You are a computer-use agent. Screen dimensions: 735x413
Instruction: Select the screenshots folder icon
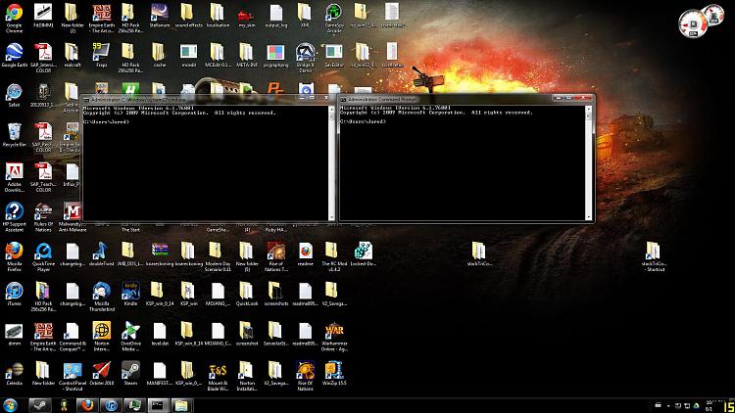coord(275,294)
